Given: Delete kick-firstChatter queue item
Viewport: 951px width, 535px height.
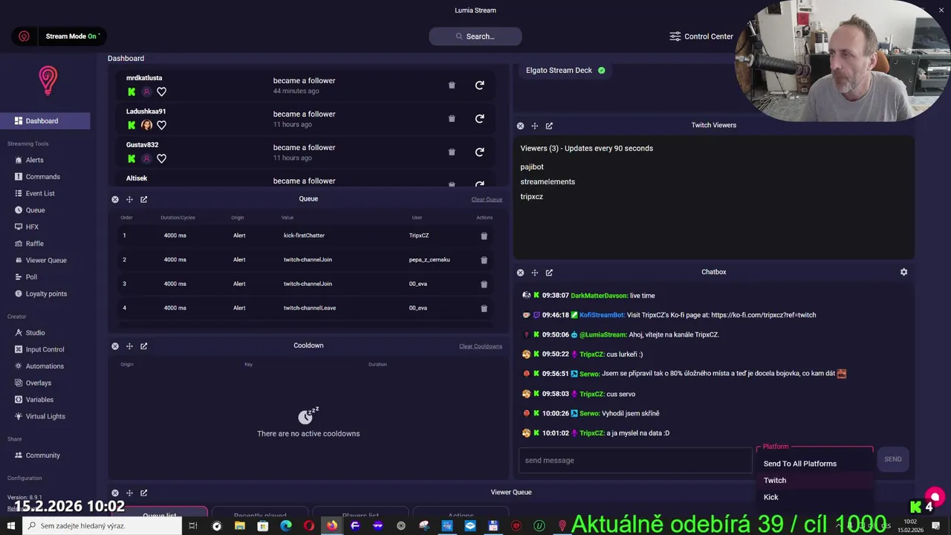Looking at the screenshot, I should point(484,236).
